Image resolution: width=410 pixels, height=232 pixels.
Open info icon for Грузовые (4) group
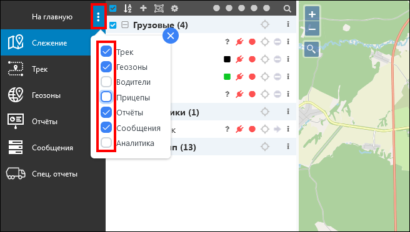pyautogui.click(x=288, y=24)
